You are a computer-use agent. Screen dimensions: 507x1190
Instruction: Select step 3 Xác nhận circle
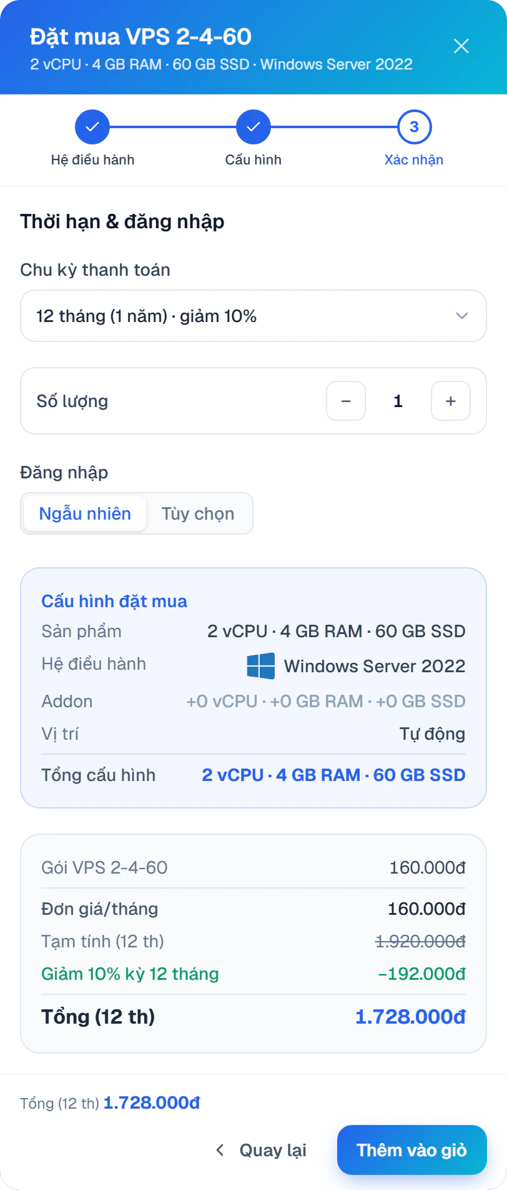(415, 127)
